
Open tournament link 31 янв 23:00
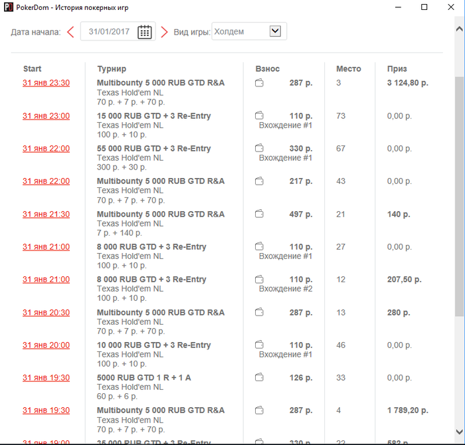pyautogui.click(x=46, y=116)
